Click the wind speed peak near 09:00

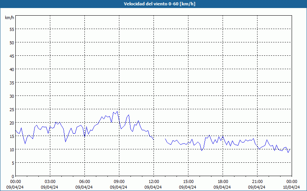[117, 112]
